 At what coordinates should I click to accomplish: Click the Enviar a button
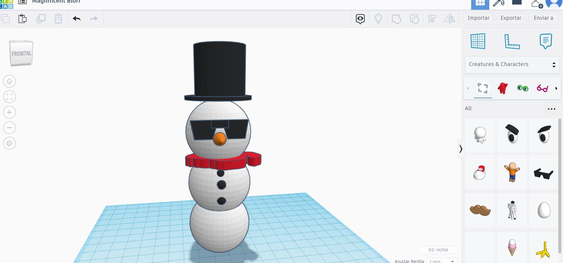pyautogui.click(x=544, y=18)
